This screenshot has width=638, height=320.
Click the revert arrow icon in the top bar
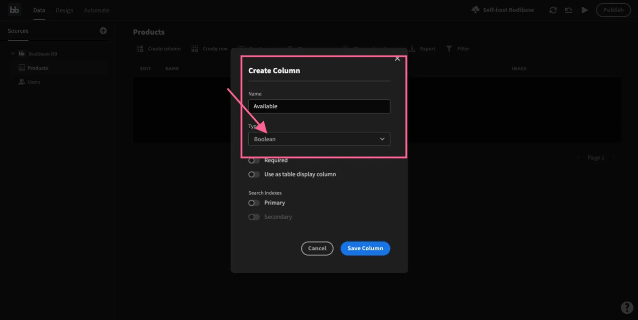(x=568, y=10)
